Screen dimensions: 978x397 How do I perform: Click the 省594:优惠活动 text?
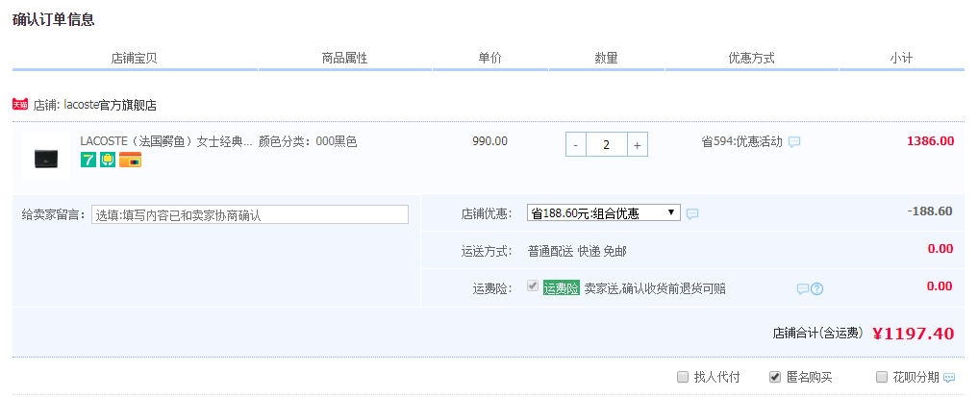click(741, 141)
